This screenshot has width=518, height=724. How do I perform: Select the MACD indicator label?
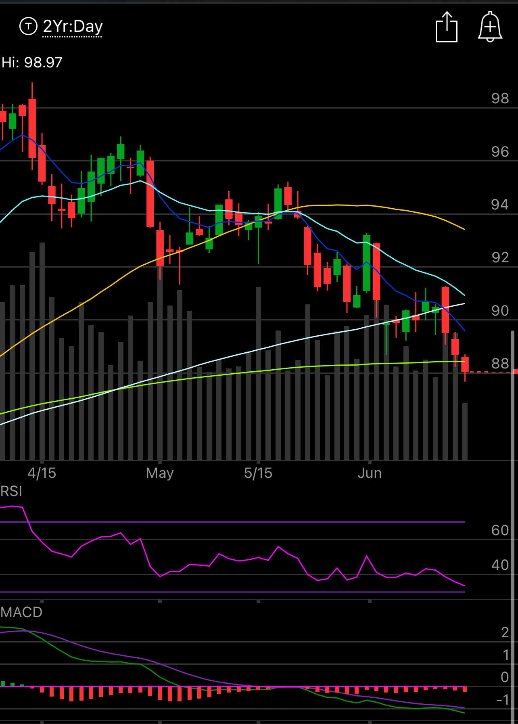pyautogui.click(x=21, y=612)
